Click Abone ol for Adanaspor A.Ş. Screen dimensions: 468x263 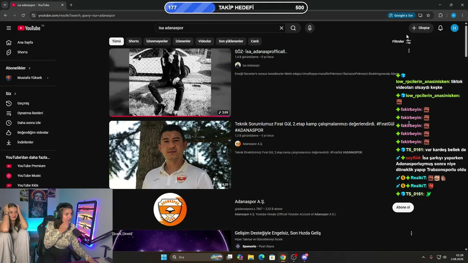tap(403, 207)
